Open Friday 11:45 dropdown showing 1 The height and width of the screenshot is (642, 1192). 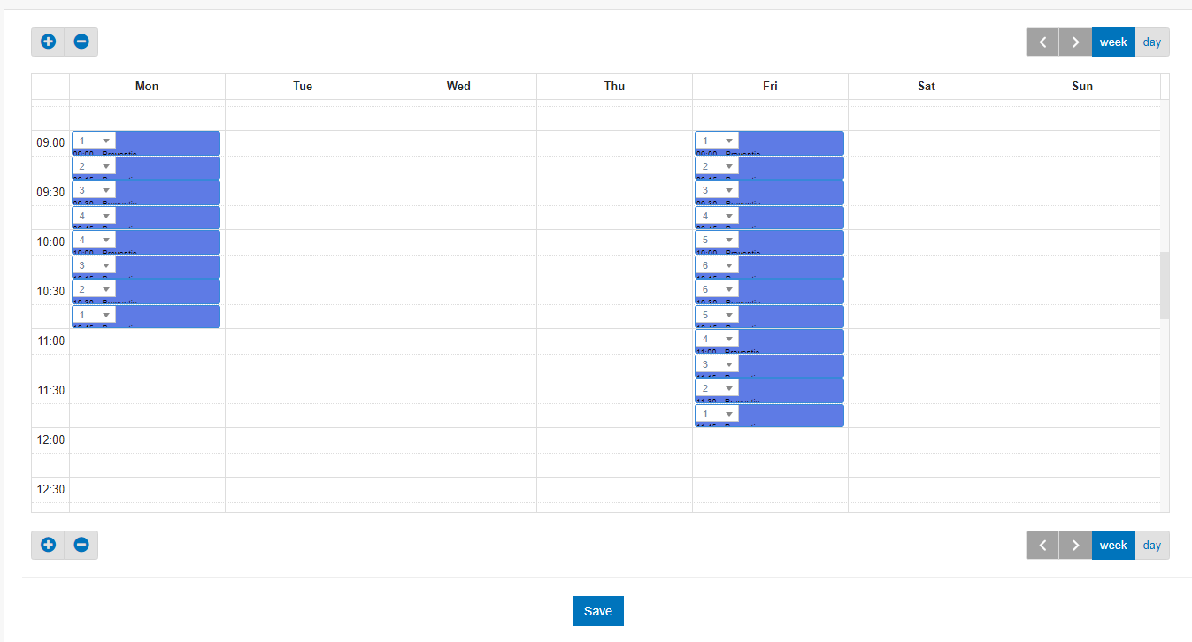[717, 414]
